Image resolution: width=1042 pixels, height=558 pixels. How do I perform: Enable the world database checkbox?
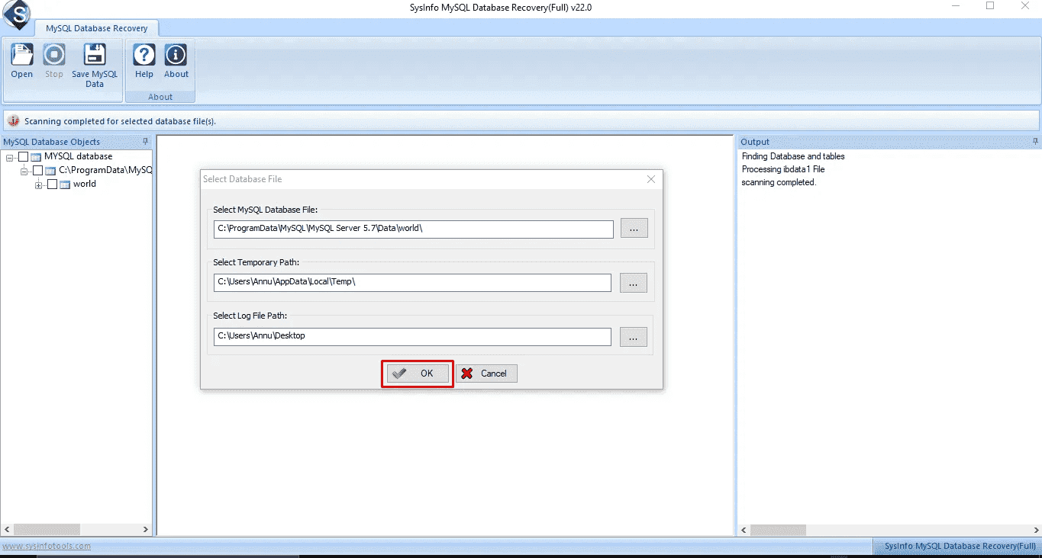point(52,184)
